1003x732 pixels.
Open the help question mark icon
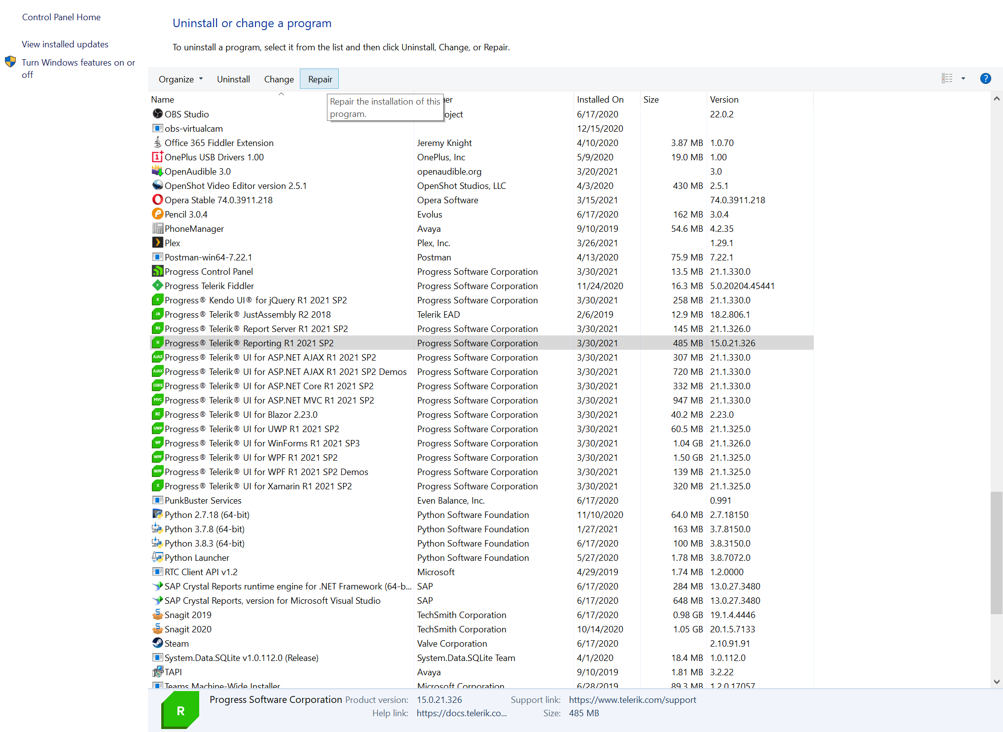pos(985,79)
